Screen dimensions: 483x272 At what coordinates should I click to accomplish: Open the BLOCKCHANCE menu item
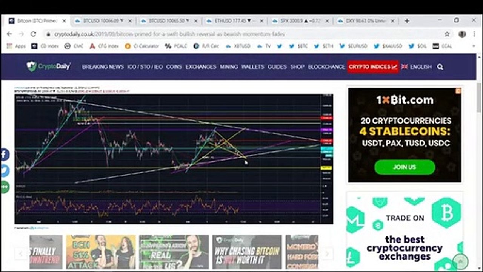point(326,67)
